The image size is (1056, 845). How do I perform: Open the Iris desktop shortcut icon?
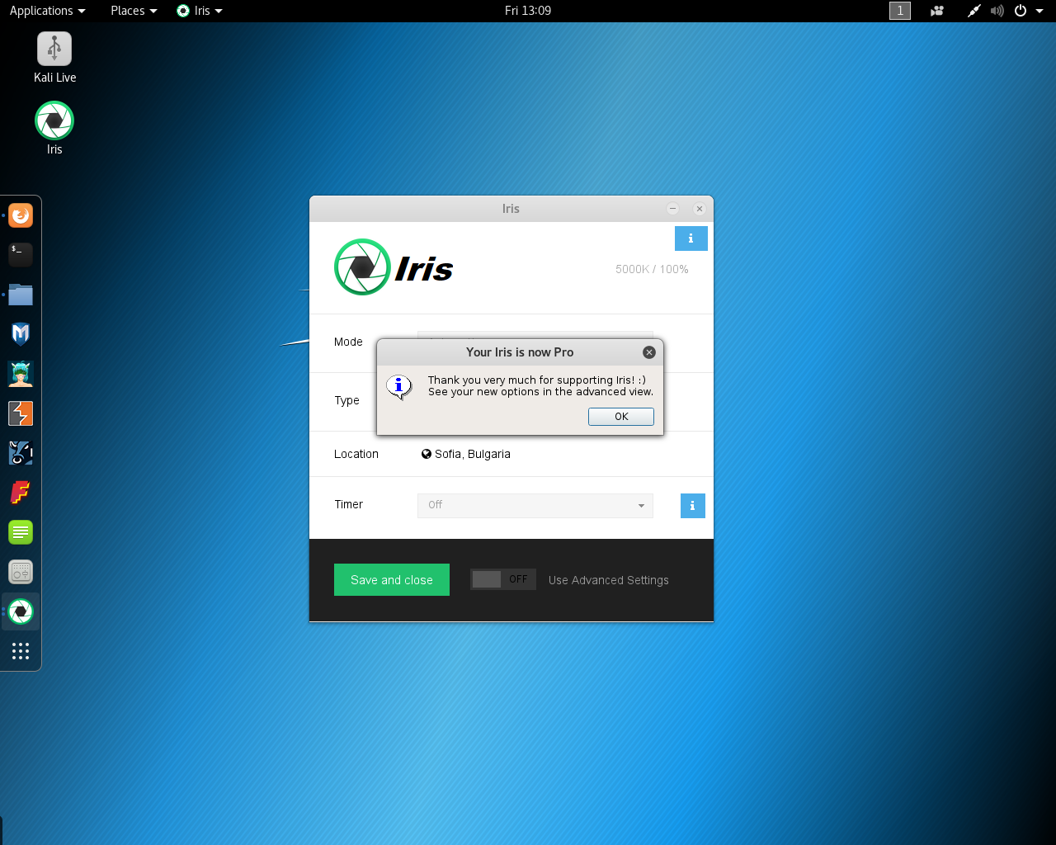click(x=54, y=128)
